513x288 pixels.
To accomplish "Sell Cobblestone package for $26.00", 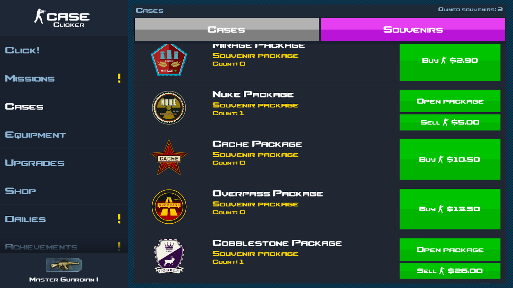I will tap(450, 271).
